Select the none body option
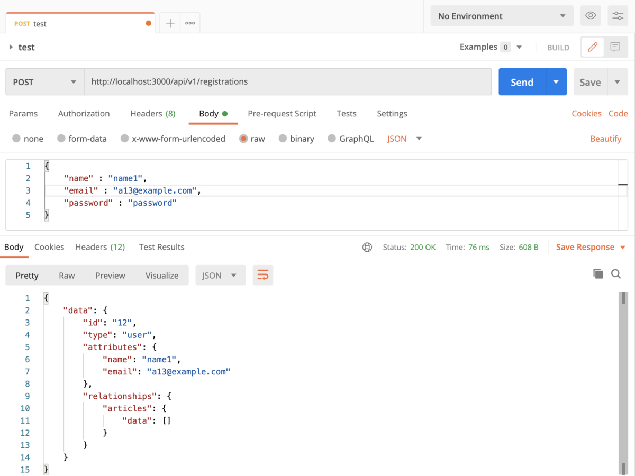This screenshot has width=635, height=476. coord(28,139)
